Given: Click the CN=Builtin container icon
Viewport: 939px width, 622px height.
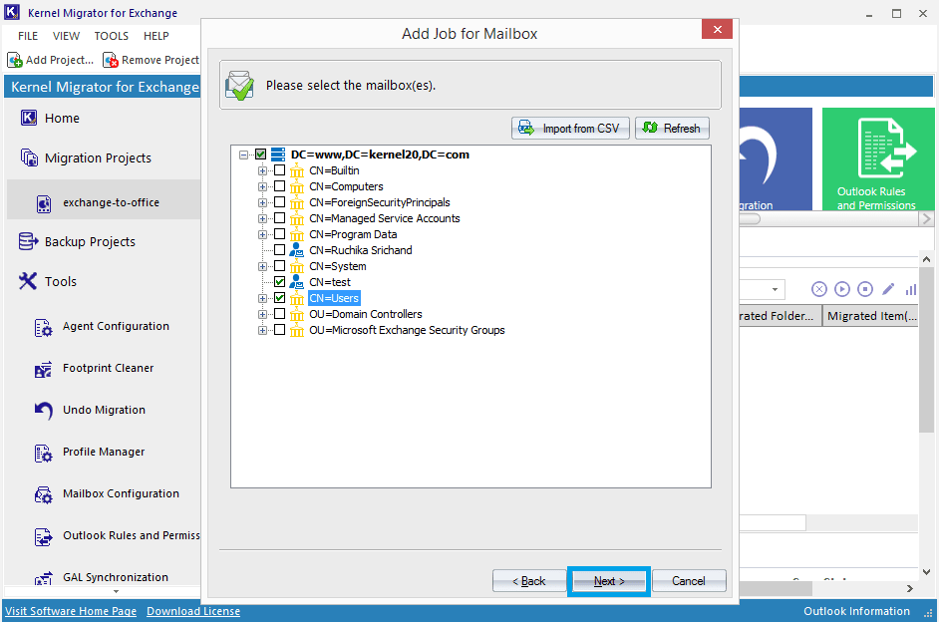Looking at the screenshot, I should 296,170.
